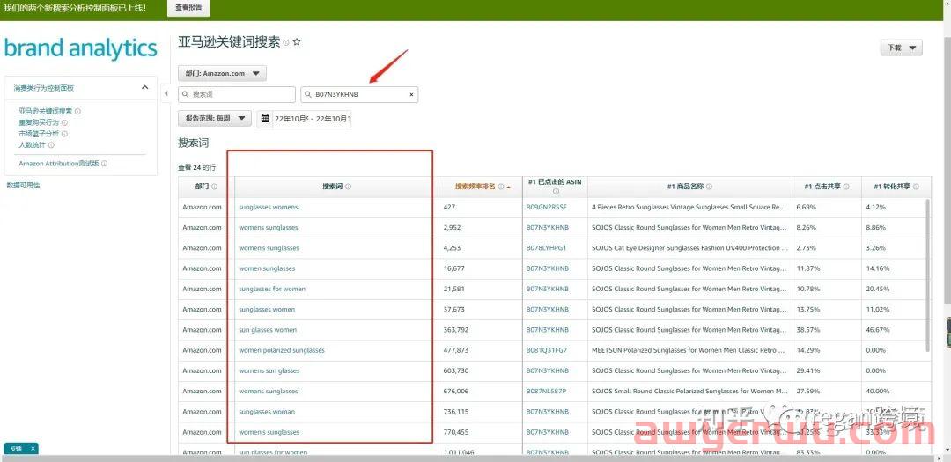Focus the 搜索词 search input
This screenshot has height=462, width=951.
coord(237,94)
